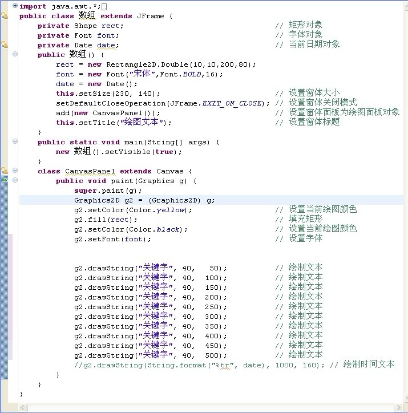Click on the JFrame class name
This screenshot has width=408, height=413.
click(150, 16)
